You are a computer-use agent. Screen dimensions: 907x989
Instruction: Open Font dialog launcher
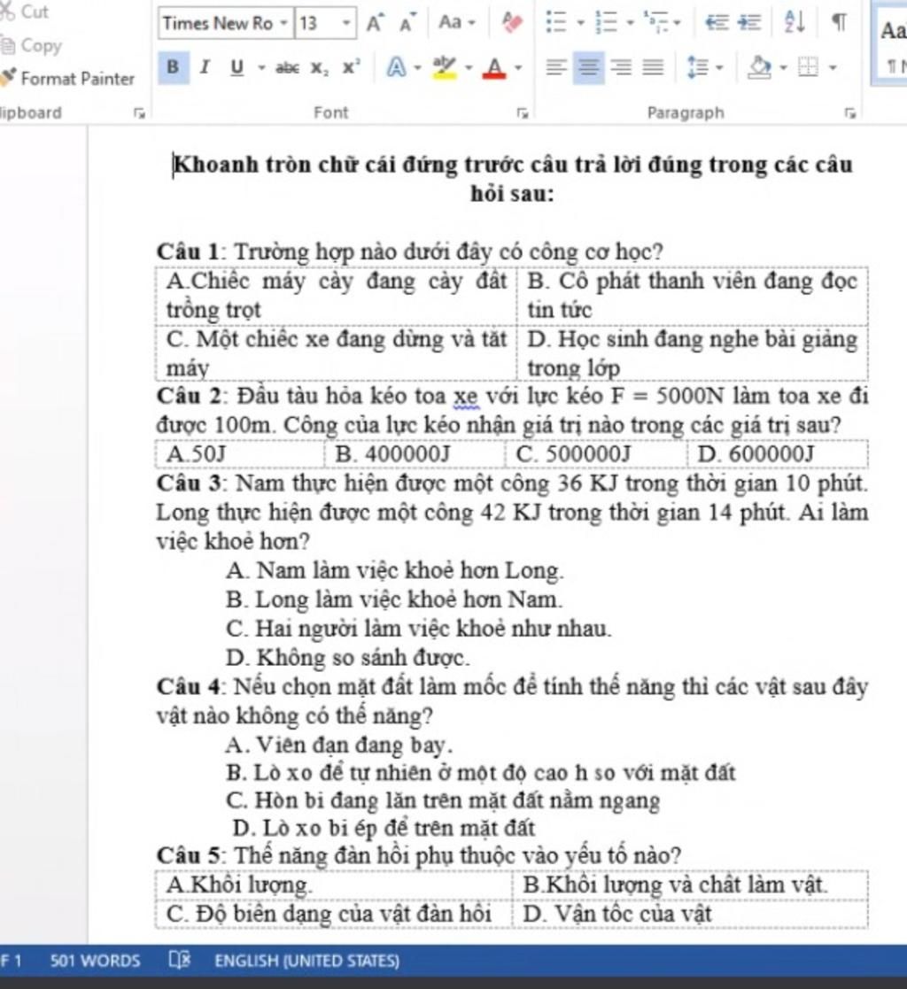coord(522,113)
